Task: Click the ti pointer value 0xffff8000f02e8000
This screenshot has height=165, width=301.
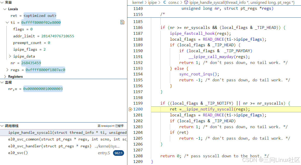Action: 41,23
